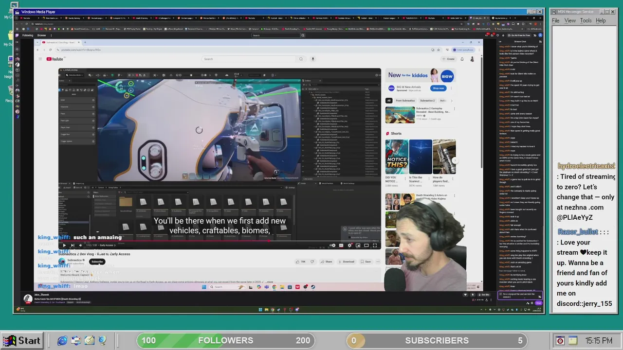The height and width of the screenshot is (350, 623).
Task: Click the YouTube logo
Action: [x=55, y=59]
